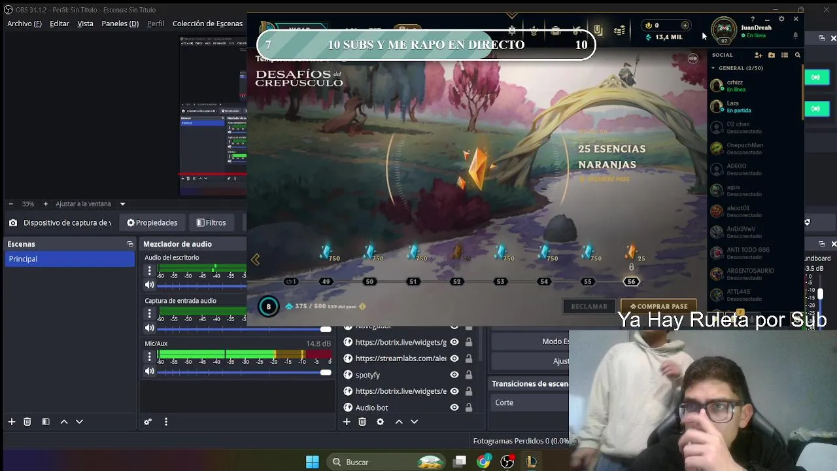Open the Vista menu
This screenshot has height=471, width=837.
click(85, 24)
